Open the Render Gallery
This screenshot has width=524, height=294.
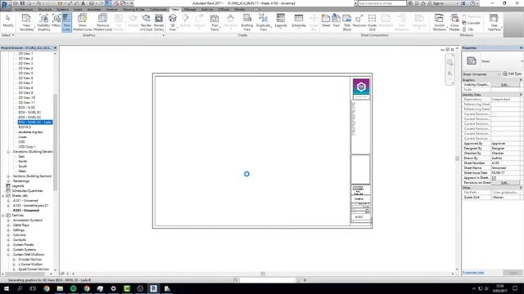coord(159,22)
